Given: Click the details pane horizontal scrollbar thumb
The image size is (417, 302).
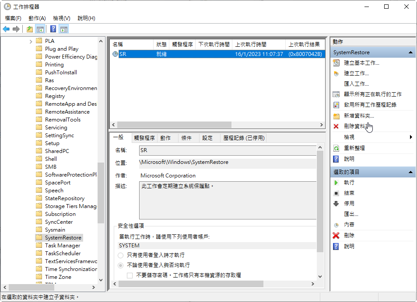Looking at the screenshot, I should click(191, 284).
